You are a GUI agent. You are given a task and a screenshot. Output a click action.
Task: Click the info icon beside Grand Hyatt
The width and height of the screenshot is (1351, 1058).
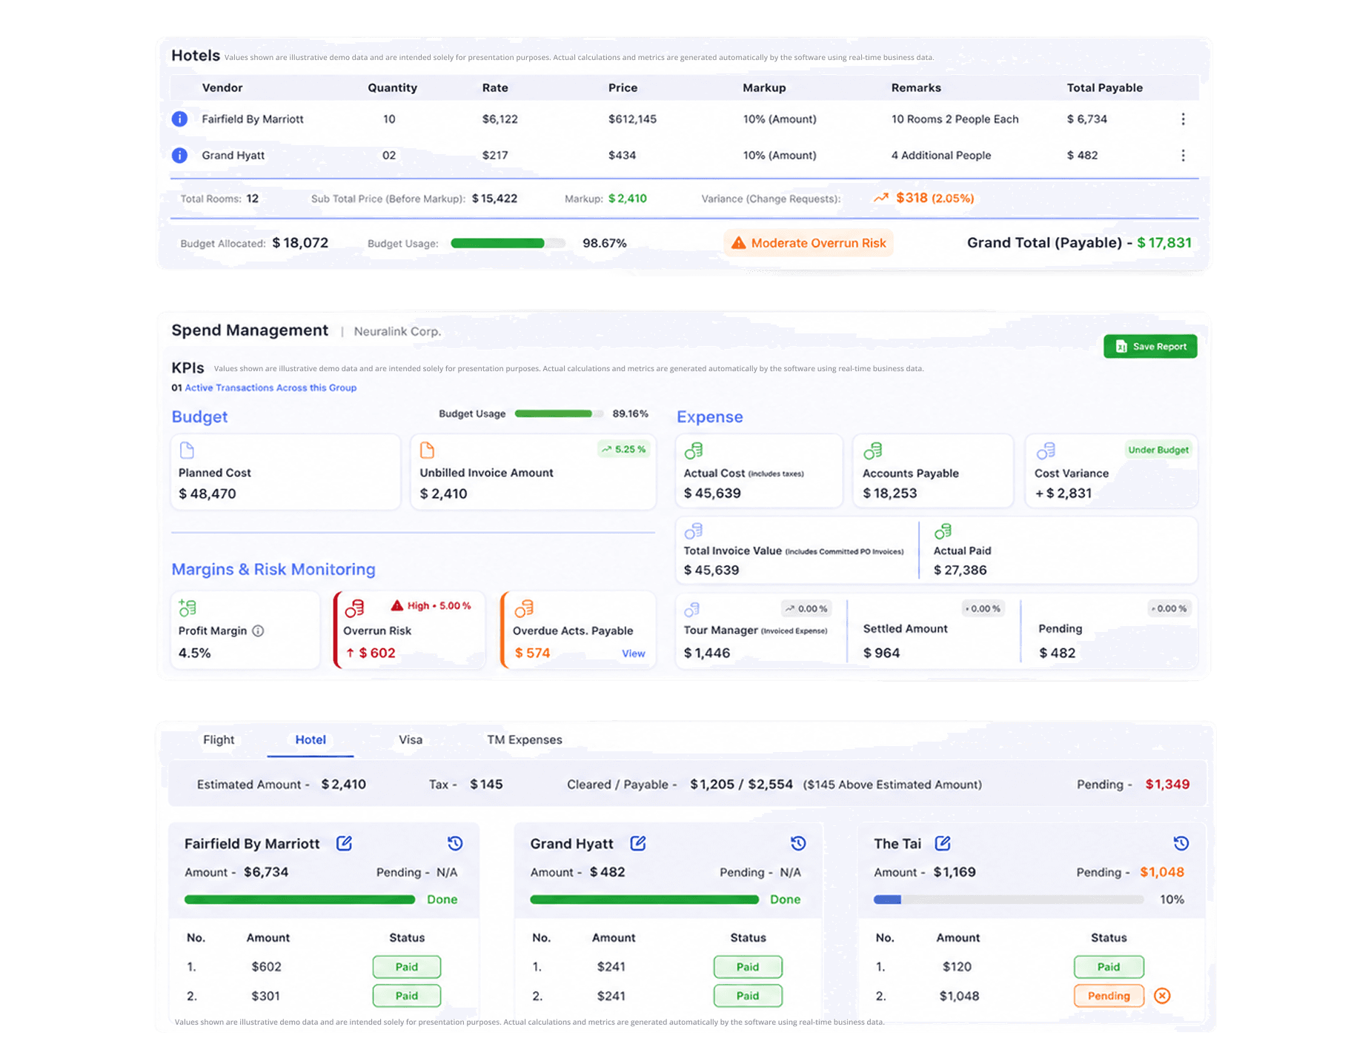pyautogui.click(x=179, y=155)
